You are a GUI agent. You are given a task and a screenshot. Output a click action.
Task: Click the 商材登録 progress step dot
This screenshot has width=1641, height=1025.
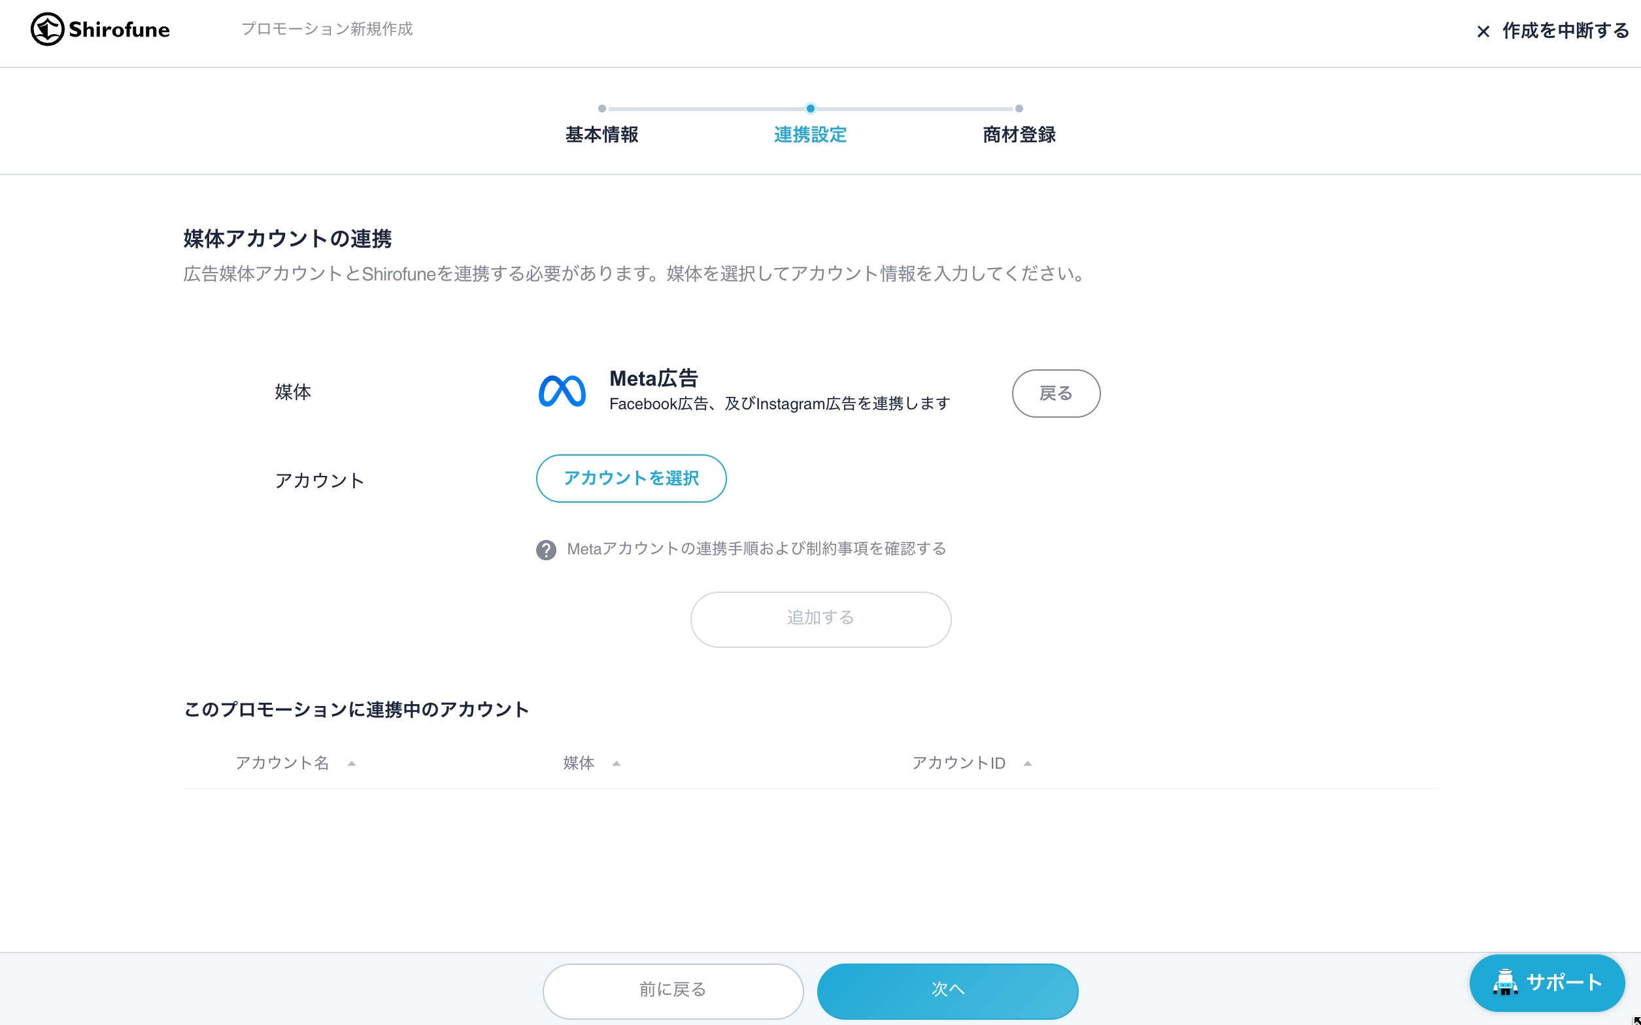click(x=1019, y=109)
